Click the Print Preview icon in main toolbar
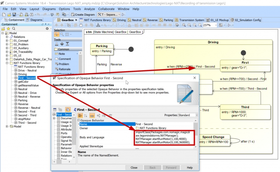This screenshot has height=172, width=280. (x=27, y=15)
